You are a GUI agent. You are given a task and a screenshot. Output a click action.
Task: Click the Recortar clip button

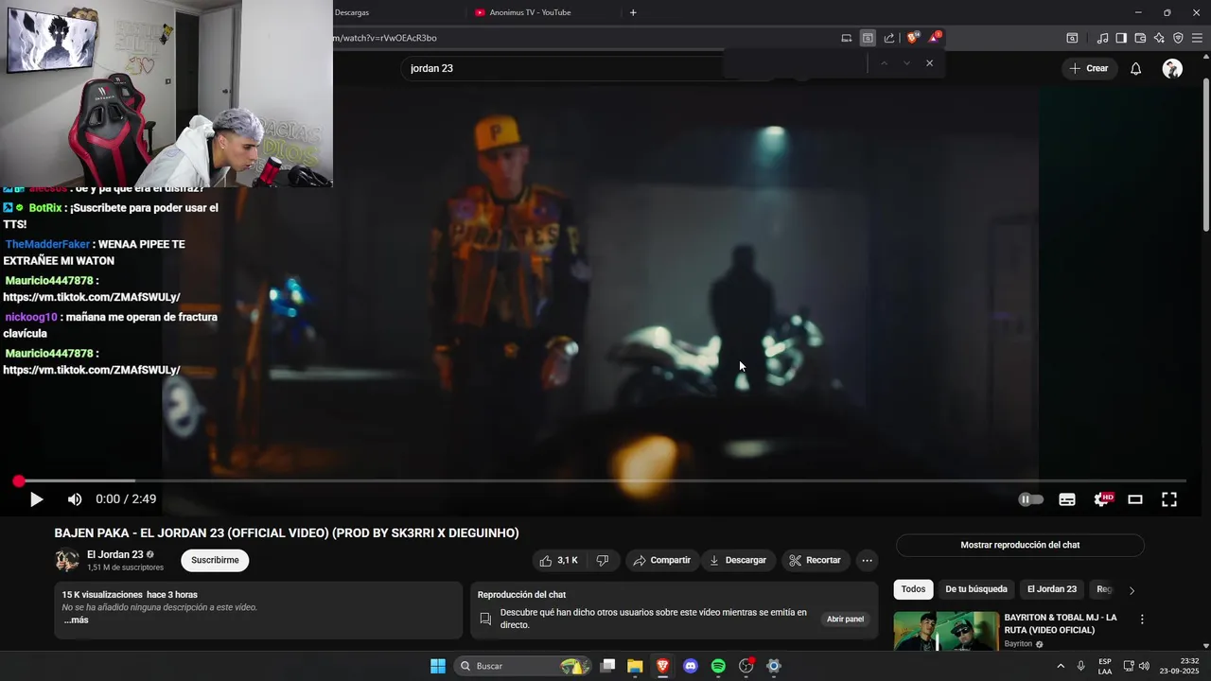pos(815,560)
